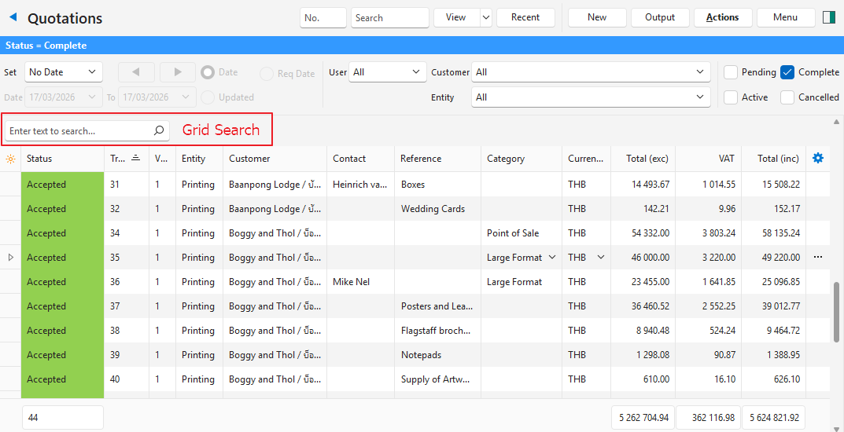Click the sort arrow on Tr... column
The height and width of the screenshot is (432, 844).
(135, 159)
